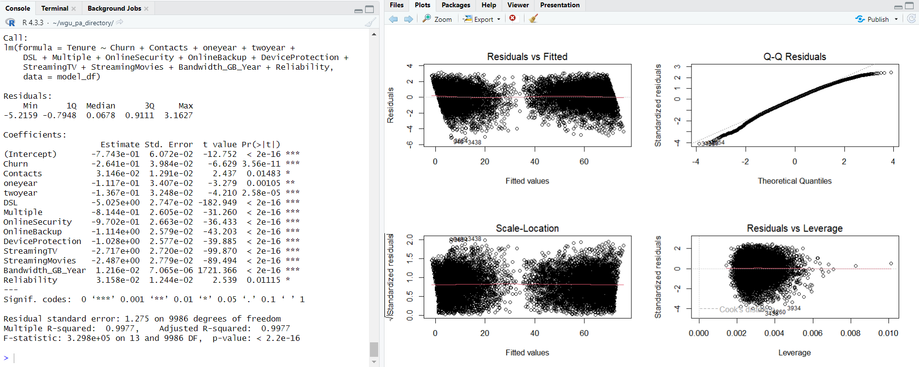Click the std. error 7.065e-06

tap(171, 270)
